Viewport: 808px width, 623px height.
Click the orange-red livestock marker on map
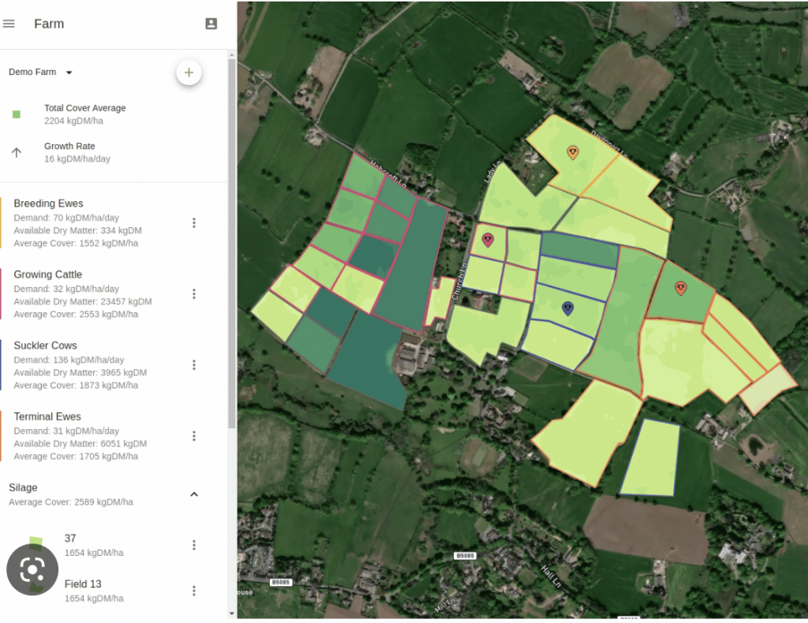[x=681, y=289]
